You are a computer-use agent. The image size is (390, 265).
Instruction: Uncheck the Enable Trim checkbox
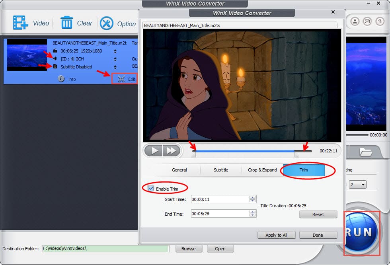click(151, 189)
